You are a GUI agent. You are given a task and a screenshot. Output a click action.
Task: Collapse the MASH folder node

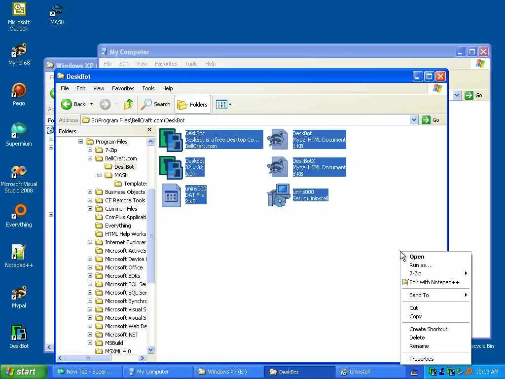pos(99,175)
